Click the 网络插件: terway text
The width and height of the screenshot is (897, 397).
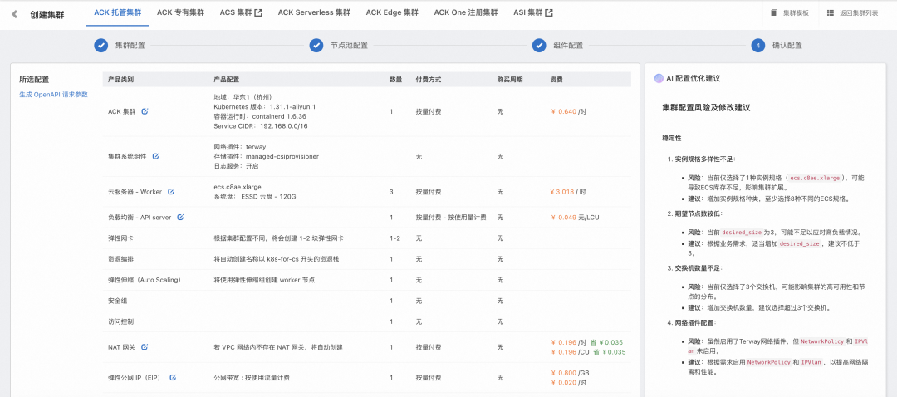240,146
